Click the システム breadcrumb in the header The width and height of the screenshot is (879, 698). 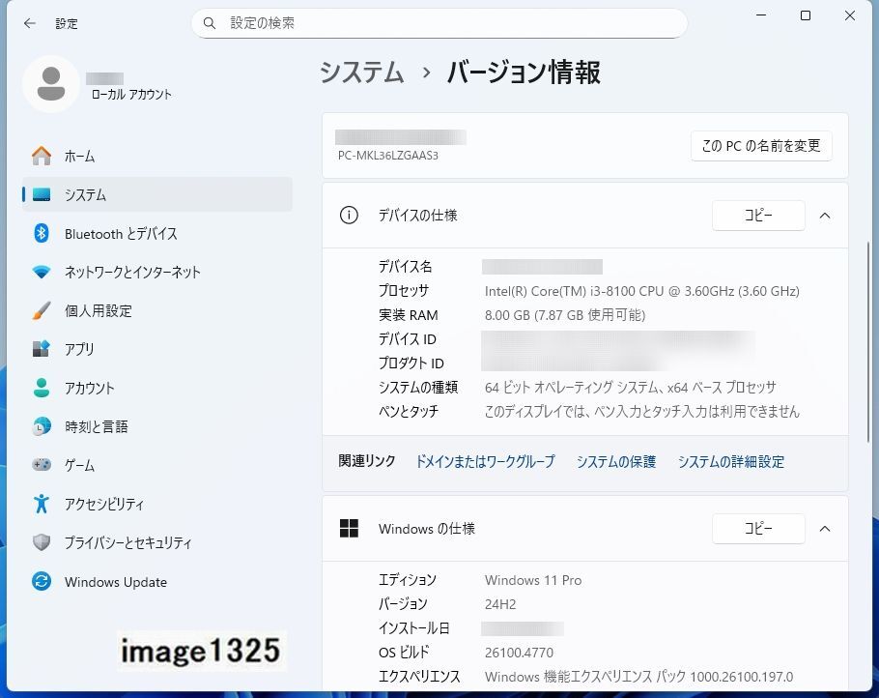[x=361, y=73]
